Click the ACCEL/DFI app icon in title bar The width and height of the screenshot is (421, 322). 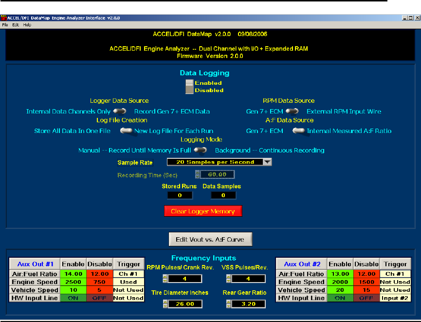click(4, 18)
